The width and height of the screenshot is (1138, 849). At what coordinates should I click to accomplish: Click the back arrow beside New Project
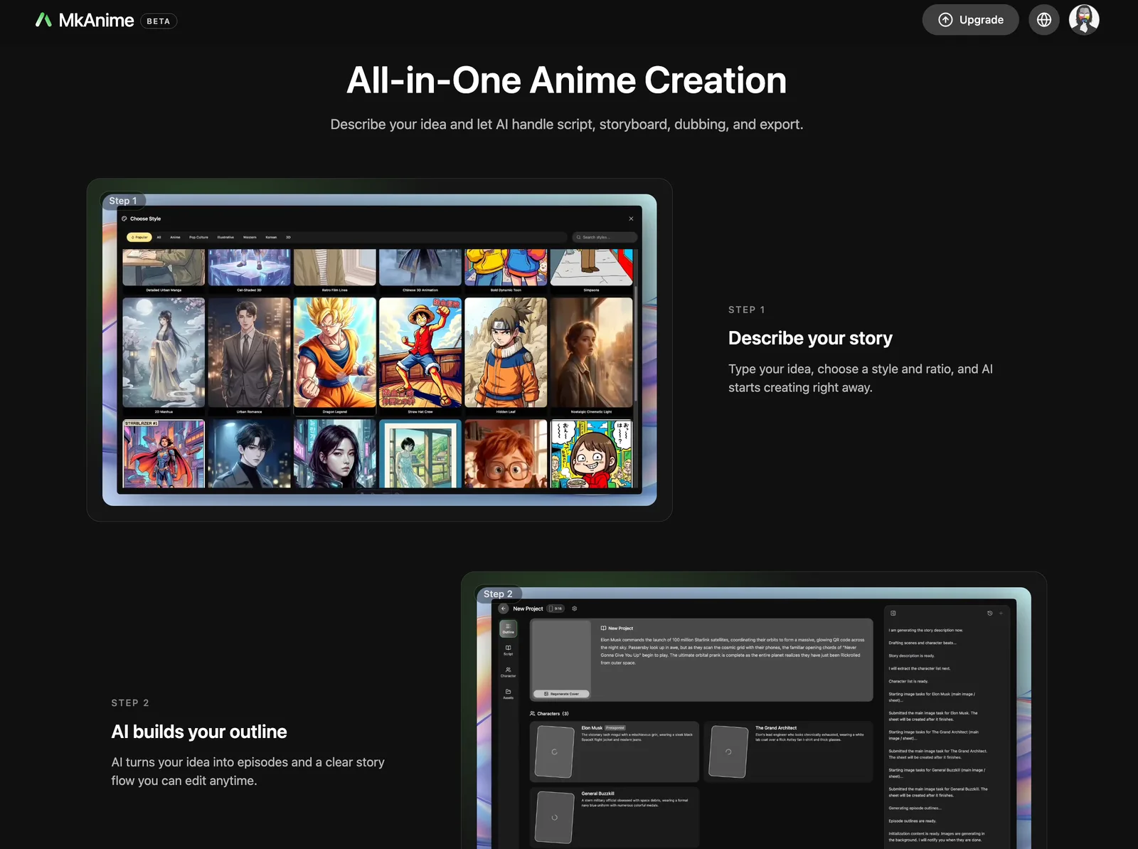click(x=504, y=608)
